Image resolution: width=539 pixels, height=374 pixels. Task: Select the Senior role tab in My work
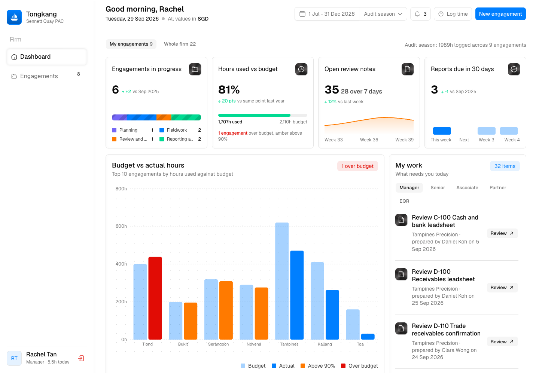(x=438, y=188)
